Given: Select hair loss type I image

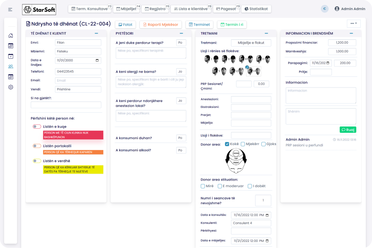Looking at the screenshot, I should [211, 59].
